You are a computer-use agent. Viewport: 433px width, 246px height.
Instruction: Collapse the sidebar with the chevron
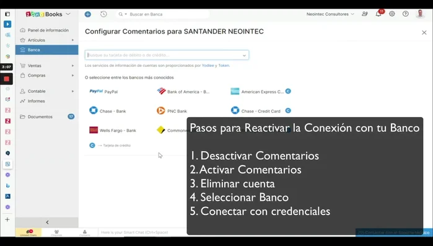47,222
